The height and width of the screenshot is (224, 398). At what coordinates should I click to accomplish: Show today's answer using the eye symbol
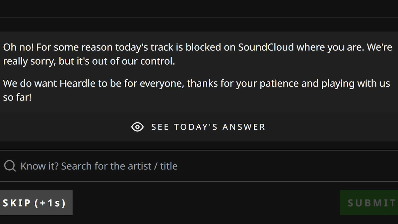tap(137, 127)
